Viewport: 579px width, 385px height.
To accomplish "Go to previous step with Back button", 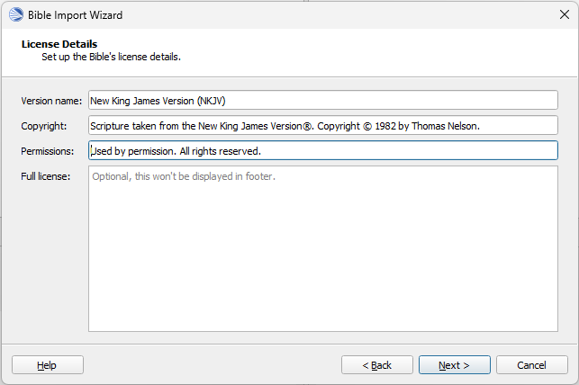I will pyautogui.click(x=377, y=365).
